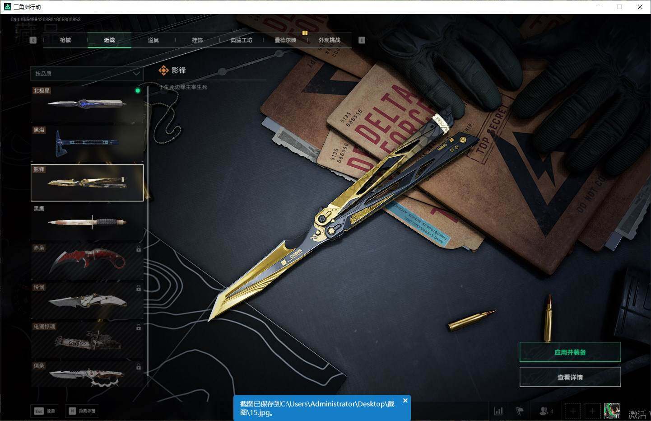651x421 pixels.
Task: Click the notification badge above 曼德尔砖
Action: [305, 33]
